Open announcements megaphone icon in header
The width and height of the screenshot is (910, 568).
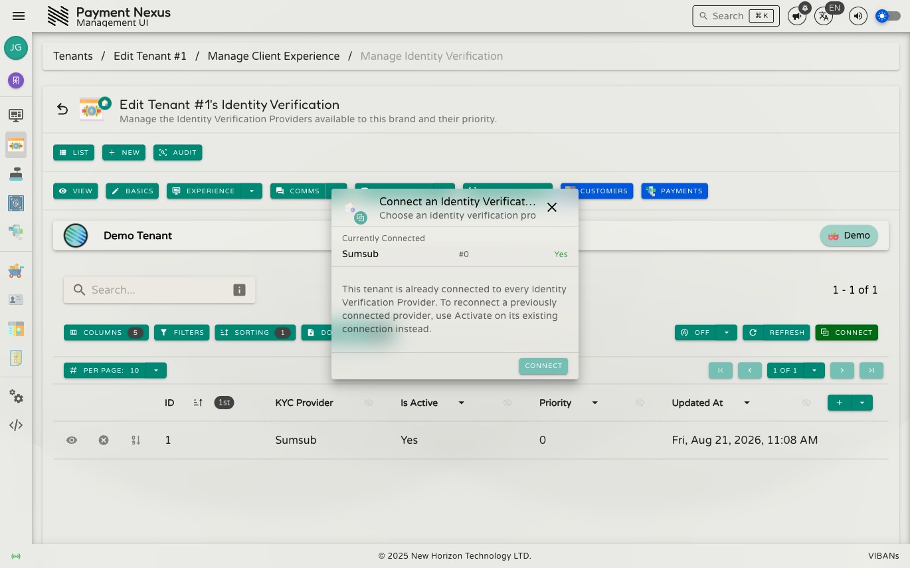(x=796, y=16)
